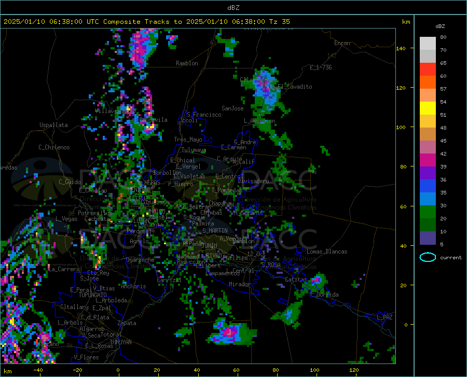Click the 'L_PAZ' map label
Image resolution: width=467 pixels, height=377 pixels.
pos(384,317)
